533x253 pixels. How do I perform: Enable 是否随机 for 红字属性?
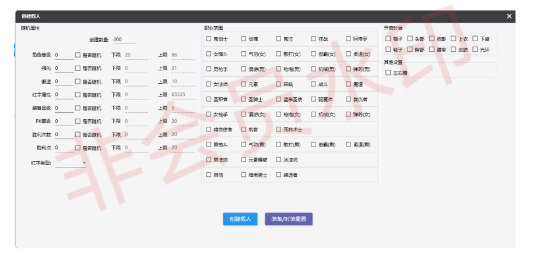pyautogui.click(x=78, y=95)
